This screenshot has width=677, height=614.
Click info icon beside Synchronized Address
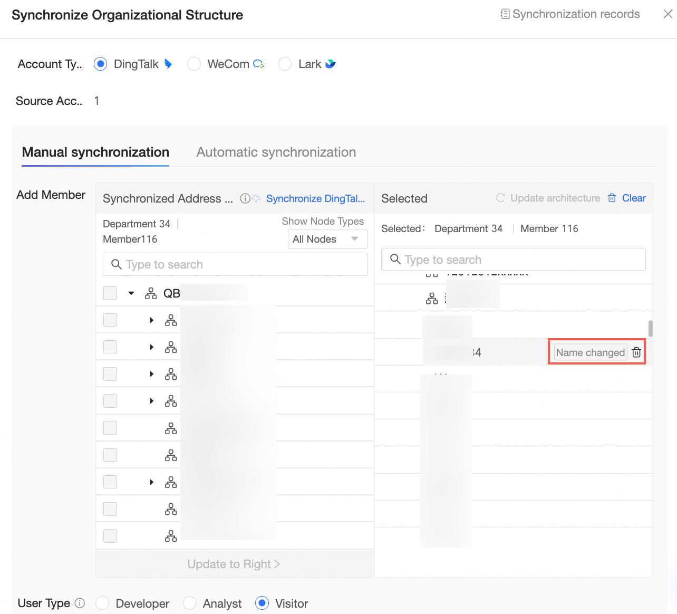(245, 199)
